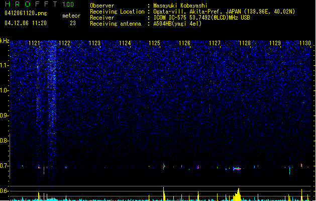Click the A504HB(yagi 4el) antenna text
316x201 pixels.
tap(177, 24)
